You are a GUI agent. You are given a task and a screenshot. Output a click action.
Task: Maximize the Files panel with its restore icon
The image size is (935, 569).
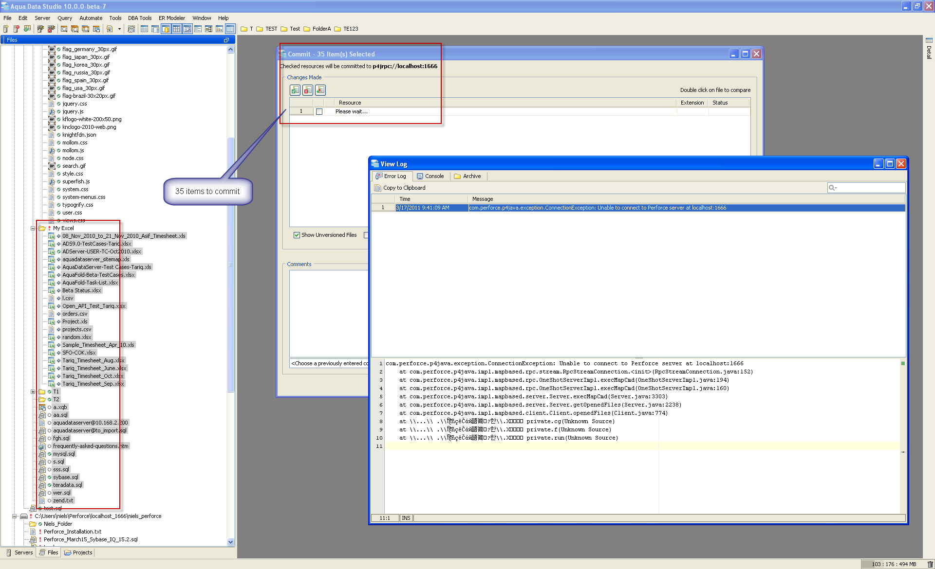click(226, 40)
